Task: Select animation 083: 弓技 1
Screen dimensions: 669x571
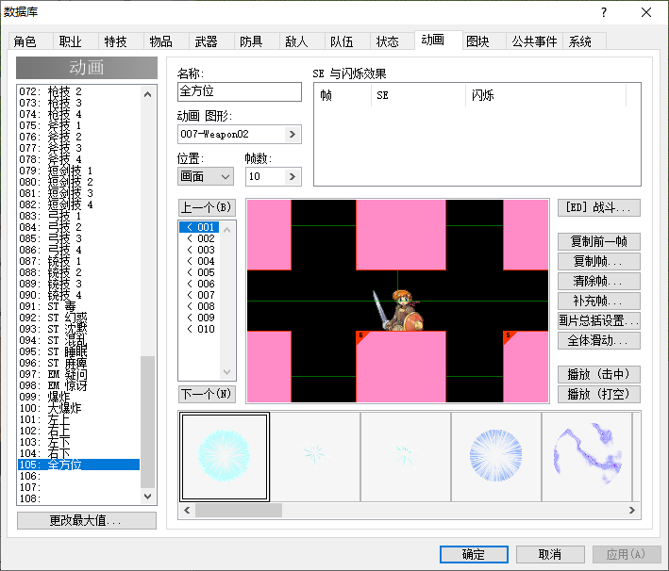Action: (x=79, y=216)
